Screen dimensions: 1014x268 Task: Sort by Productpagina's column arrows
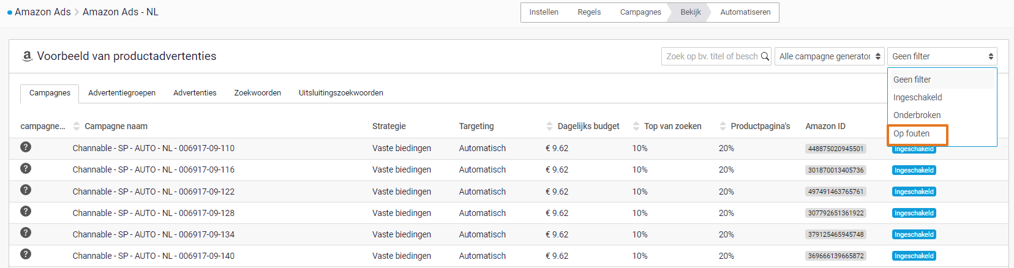(723, 126)
